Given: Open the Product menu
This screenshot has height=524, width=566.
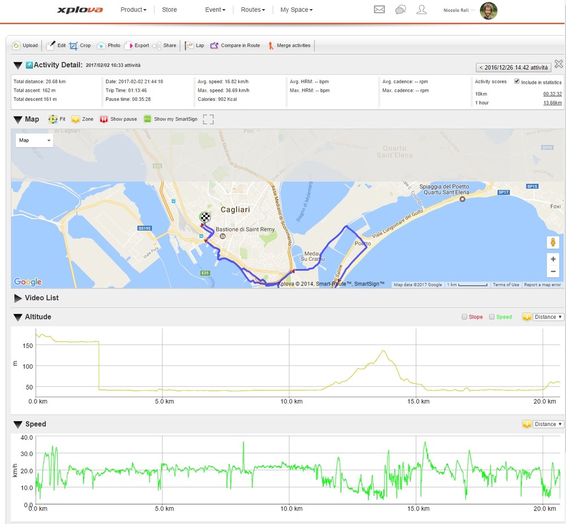Looking at the screenshot, I should [x=133, y=10].
